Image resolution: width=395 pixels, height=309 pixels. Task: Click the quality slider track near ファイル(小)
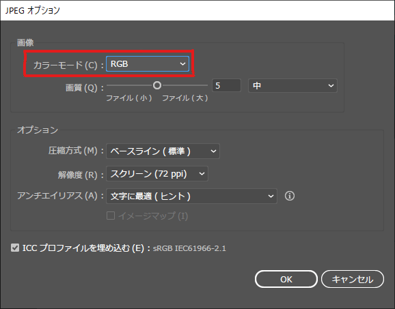point(129,85)
